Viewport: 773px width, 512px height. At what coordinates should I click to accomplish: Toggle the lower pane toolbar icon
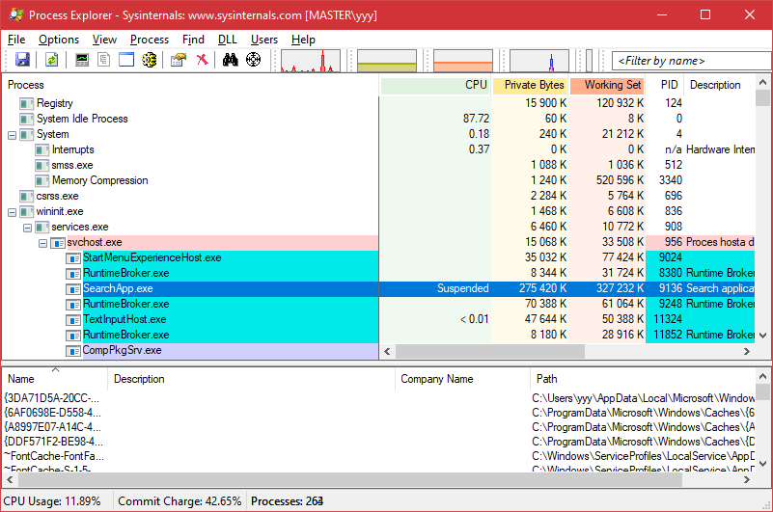tap(125, 60)
